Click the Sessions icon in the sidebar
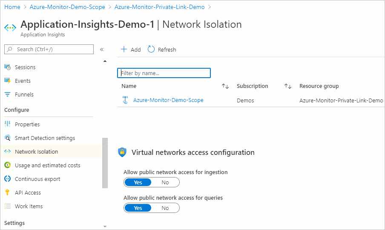 coord(8,67)
